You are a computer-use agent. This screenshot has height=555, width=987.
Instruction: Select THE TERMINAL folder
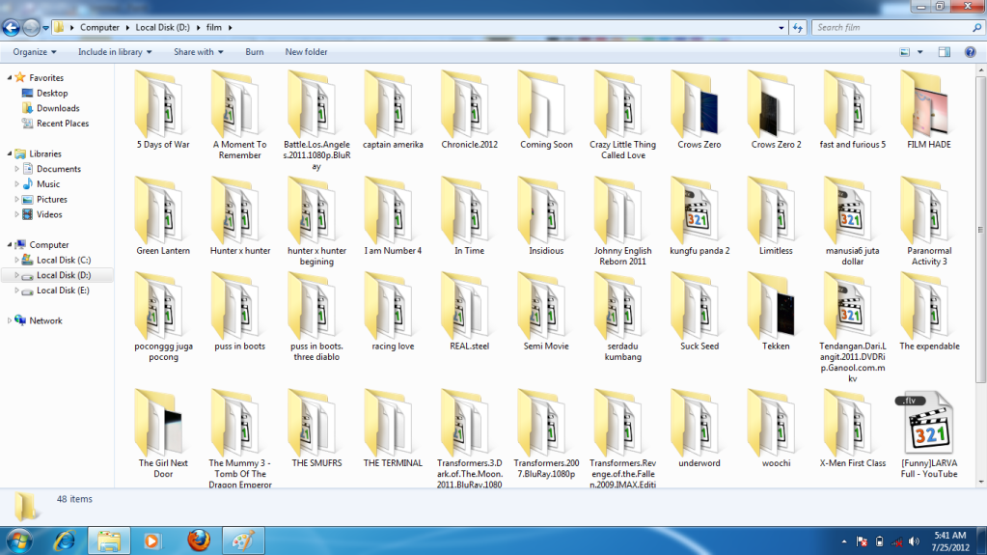tap(393, 430)
